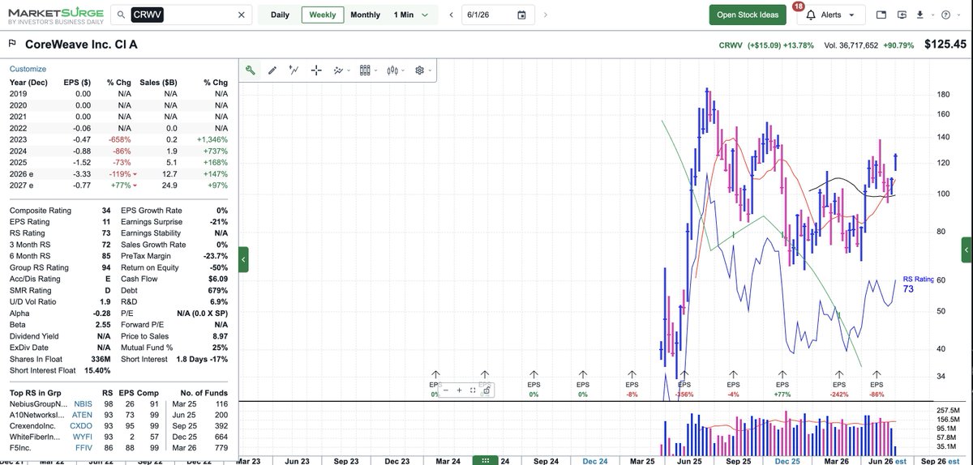Activate the add trend line tool
Screen dimensions: 973x465
pyautogui.click(x=294, y=70)
